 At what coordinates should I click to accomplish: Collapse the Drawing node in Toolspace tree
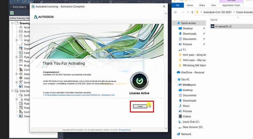click(12, 23)
